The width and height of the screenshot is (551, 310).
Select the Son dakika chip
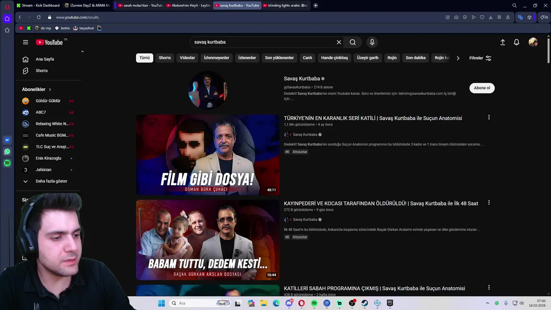pyautogui.click(x=415, y=58)
